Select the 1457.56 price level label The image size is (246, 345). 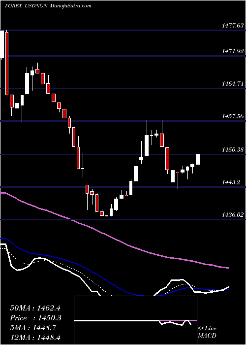[233, 116]
